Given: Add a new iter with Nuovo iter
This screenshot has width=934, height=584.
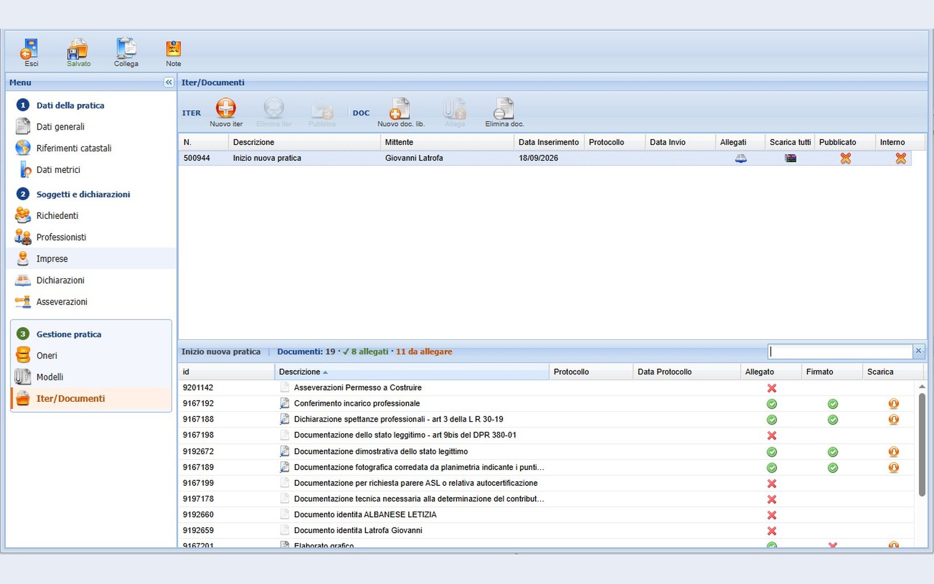Looking at the screenshot, I should [226, 109].
